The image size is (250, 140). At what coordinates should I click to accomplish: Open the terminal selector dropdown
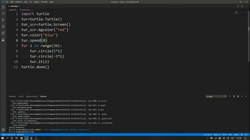216,96
